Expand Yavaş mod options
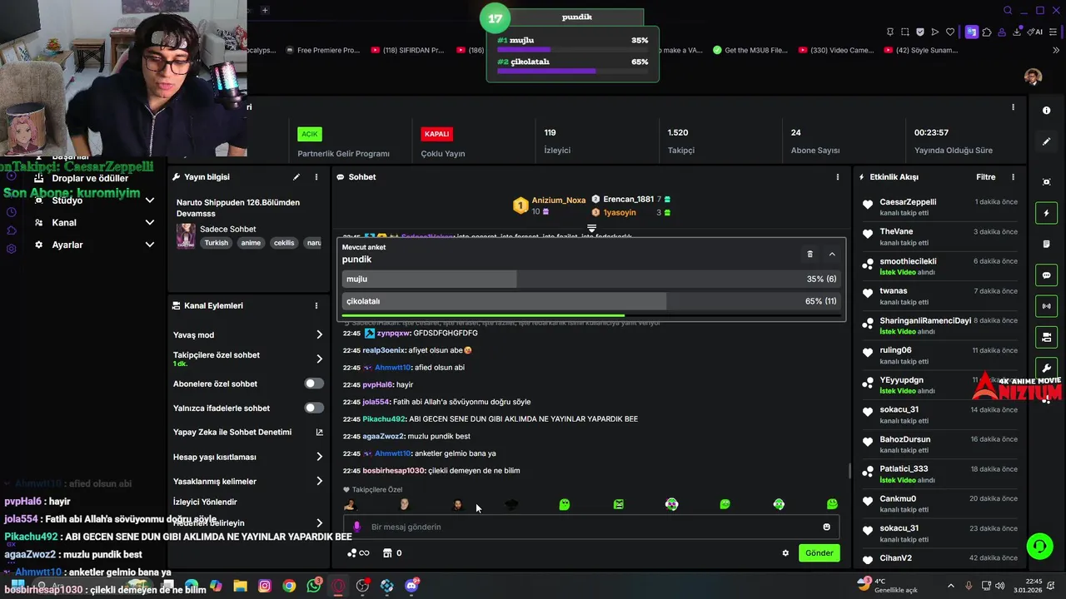The height and width of the screenshot is (599, 1066). coord(319,334)
